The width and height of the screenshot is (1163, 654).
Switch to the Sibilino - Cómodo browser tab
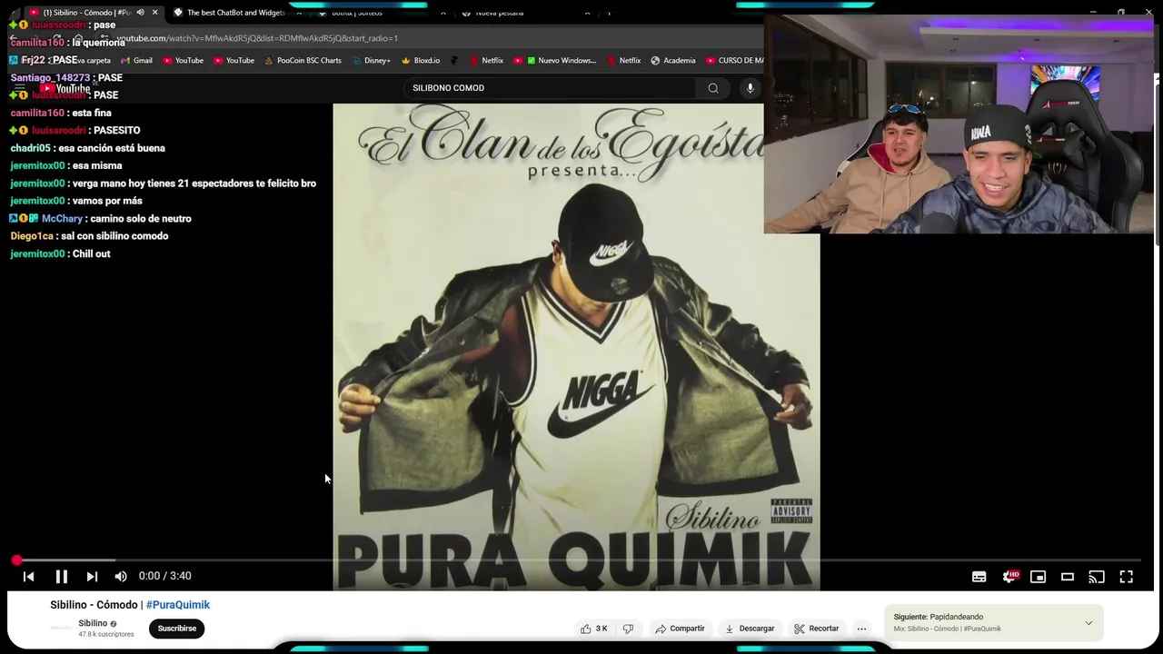[86, 13]
